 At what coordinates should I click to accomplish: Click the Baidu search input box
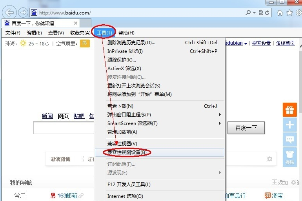click(64, 128)
